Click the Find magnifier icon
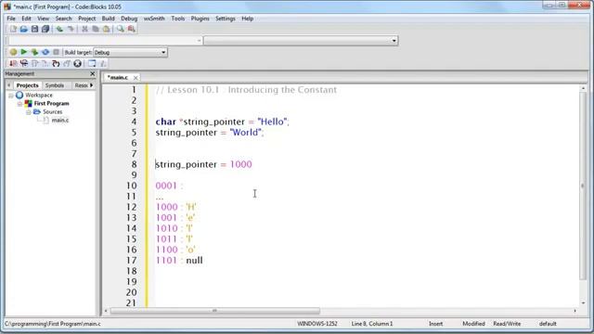 (x=121, y=29)
